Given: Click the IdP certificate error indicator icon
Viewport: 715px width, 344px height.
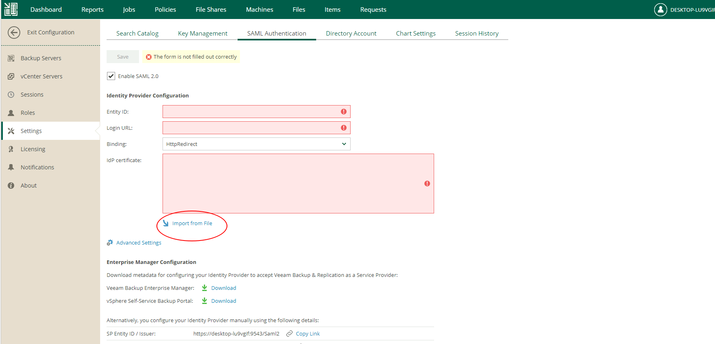Looking at the screenshot, I should click(x=427, y=184).
